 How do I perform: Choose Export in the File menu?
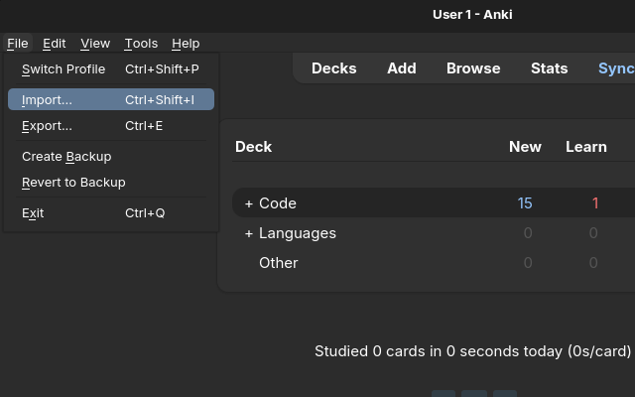click(47, 126)
